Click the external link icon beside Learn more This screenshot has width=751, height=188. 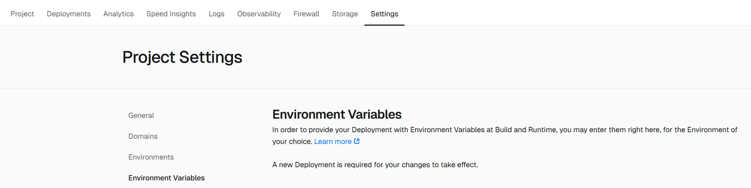[357, 141]
